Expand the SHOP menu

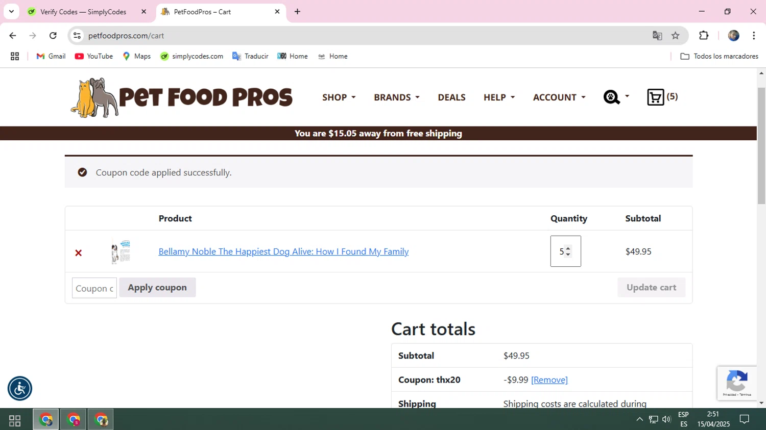point(339,97)
